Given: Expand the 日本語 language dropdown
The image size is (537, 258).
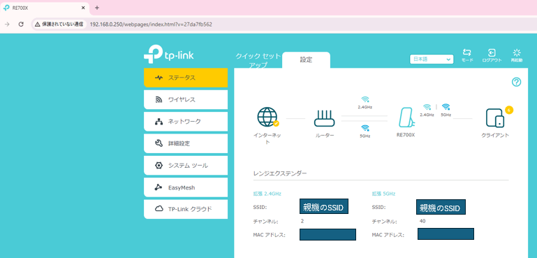Looking at the screenshot, I should click(432, 59).
